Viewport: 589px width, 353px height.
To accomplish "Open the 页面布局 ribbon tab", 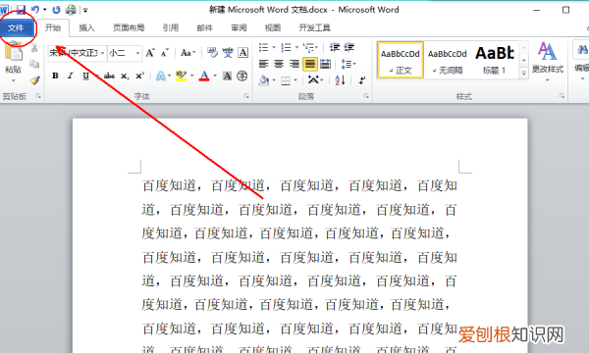I will pos(129,27).
